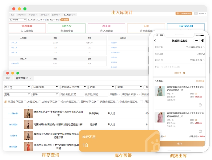Tap the target circle icon in mobile header

[x=202, y=40]
